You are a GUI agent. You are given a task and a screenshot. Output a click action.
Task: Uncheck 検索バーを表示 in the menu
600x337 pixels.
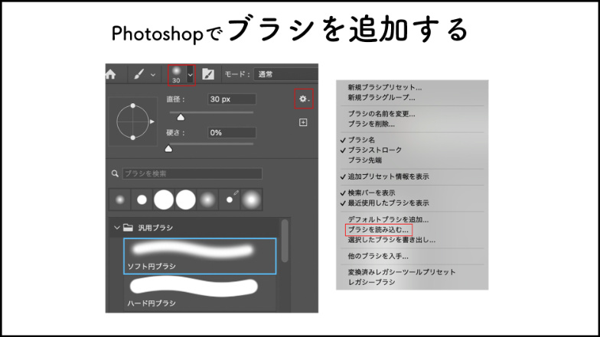pyautogui.click(x=371, y=193)
